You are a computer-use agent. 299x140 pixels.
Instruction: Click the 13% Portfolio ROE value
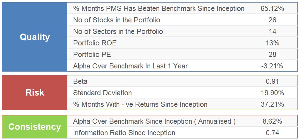point(272,43)
